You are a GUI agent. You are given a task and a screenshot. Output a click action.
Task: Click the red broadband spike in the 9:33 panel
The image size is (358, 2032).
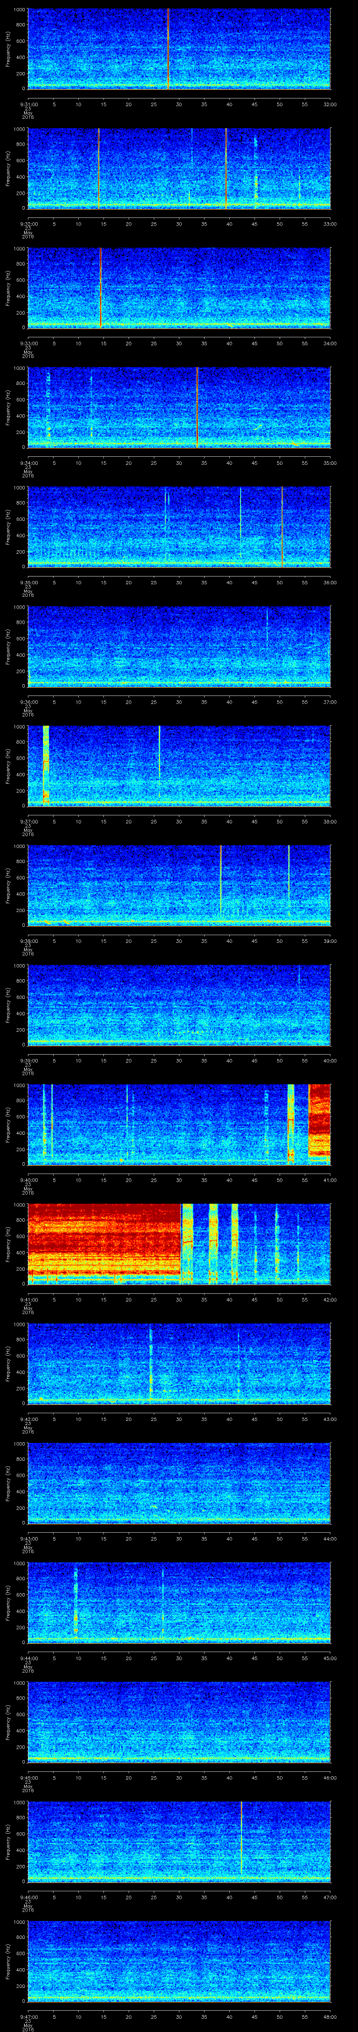pyautogui.click(x=101, y=288)
